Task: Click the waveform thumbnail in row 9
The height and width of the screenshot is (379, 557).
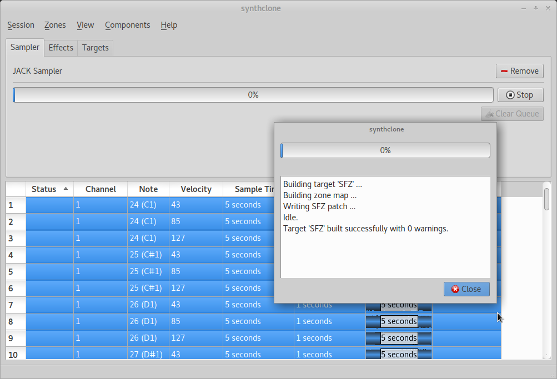Action: [399, 338]
